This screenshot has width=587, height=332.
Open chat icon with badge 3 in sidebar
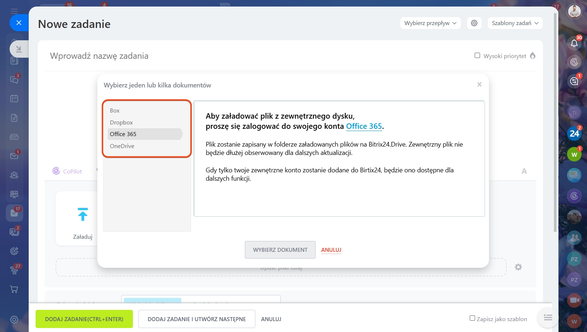pyautogui.click(x=15, y=79)
